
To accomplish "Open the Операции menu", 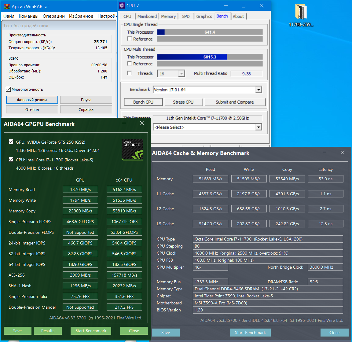I will click(54, 16).
